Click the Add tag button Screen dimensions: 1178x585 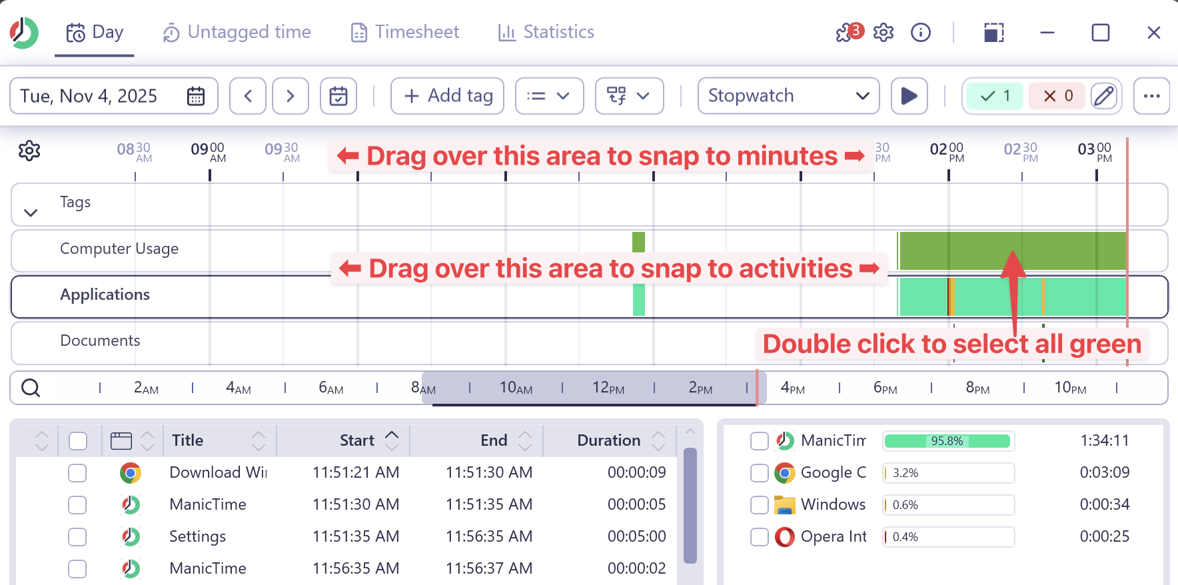point(447,96)
